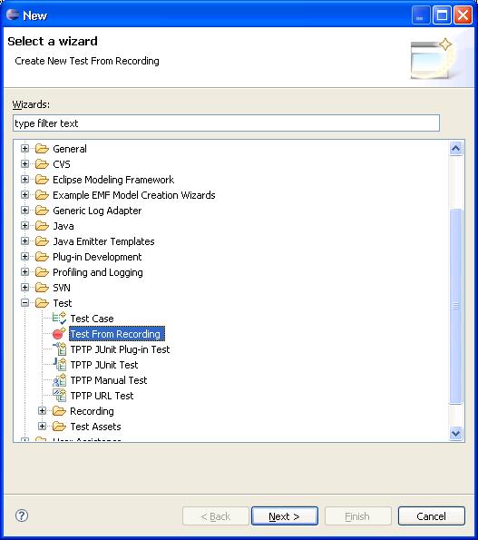Click the Eclipse Modeling Framework folder icon
Image resolution: width=478 pixels, height=540 pixels.
click(42, 180)
